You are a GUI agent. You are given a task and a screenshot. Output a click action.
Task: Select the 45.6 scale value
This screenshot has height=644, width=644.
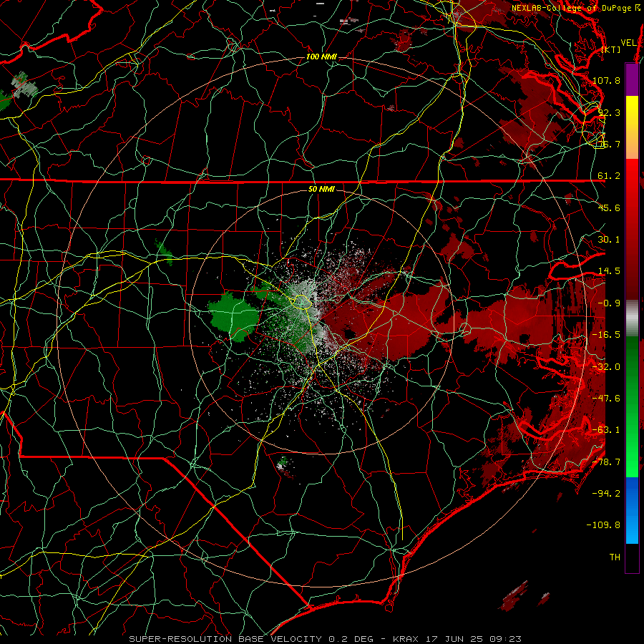[x=609, y=208]
